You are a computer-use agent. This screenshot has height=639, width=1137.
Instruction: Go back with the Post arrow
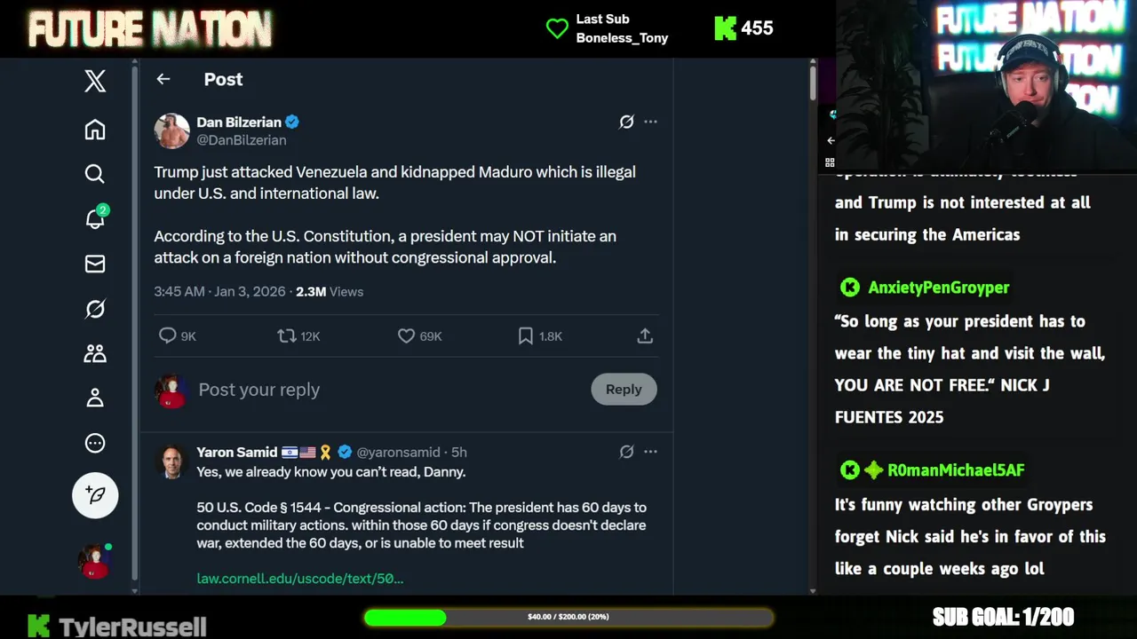click(x=163, y=79)
